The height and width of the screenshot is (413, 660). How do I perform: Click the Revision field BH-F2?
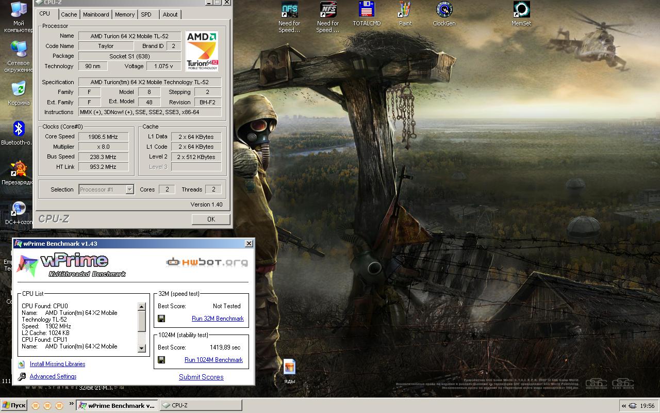pos(207,102)
